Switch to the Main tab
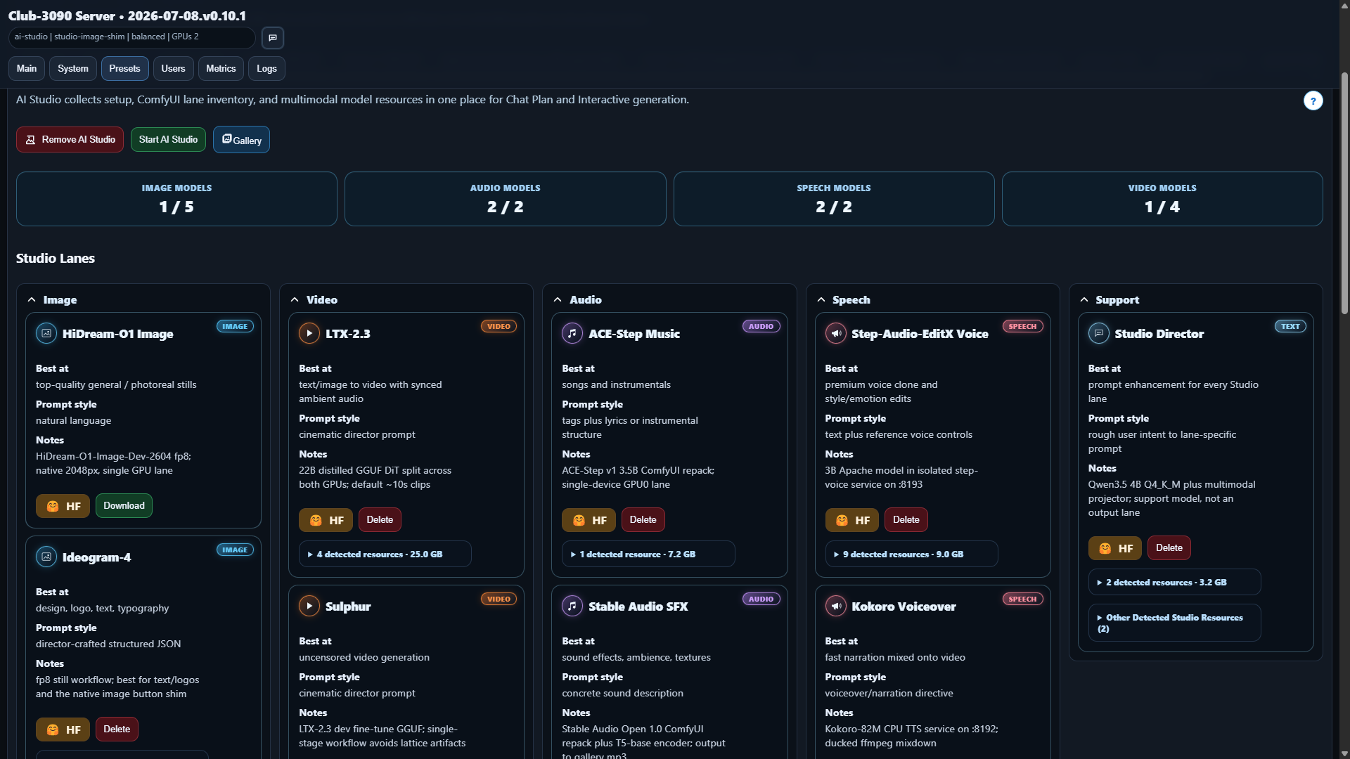 pos(27,69)
